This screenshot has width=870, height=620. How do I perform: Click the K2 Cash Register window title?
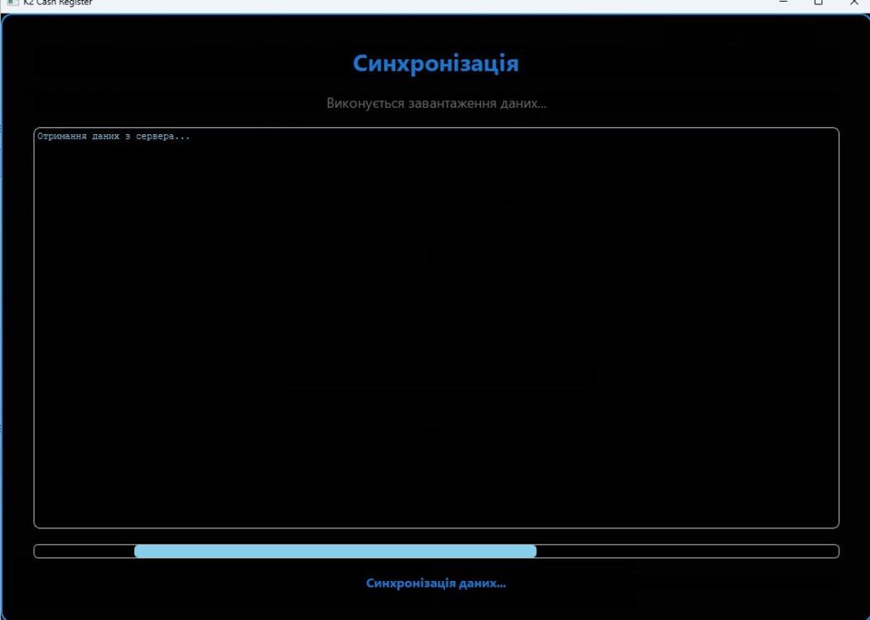[x=58, y=3]
